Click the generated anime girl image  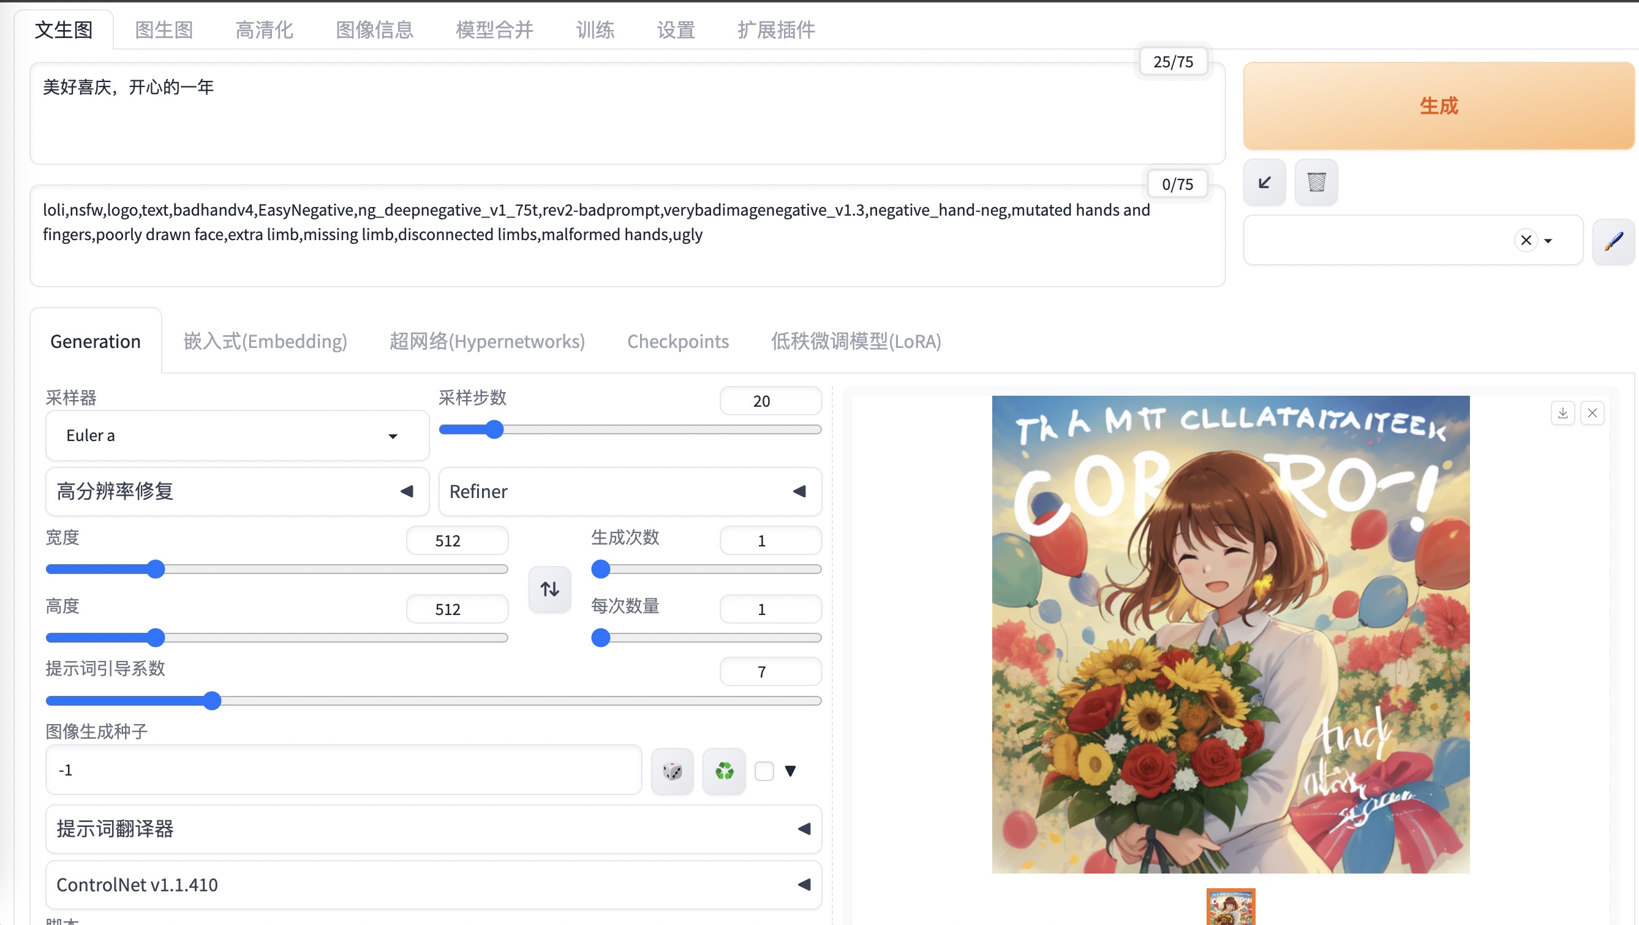click(1230, 634)
